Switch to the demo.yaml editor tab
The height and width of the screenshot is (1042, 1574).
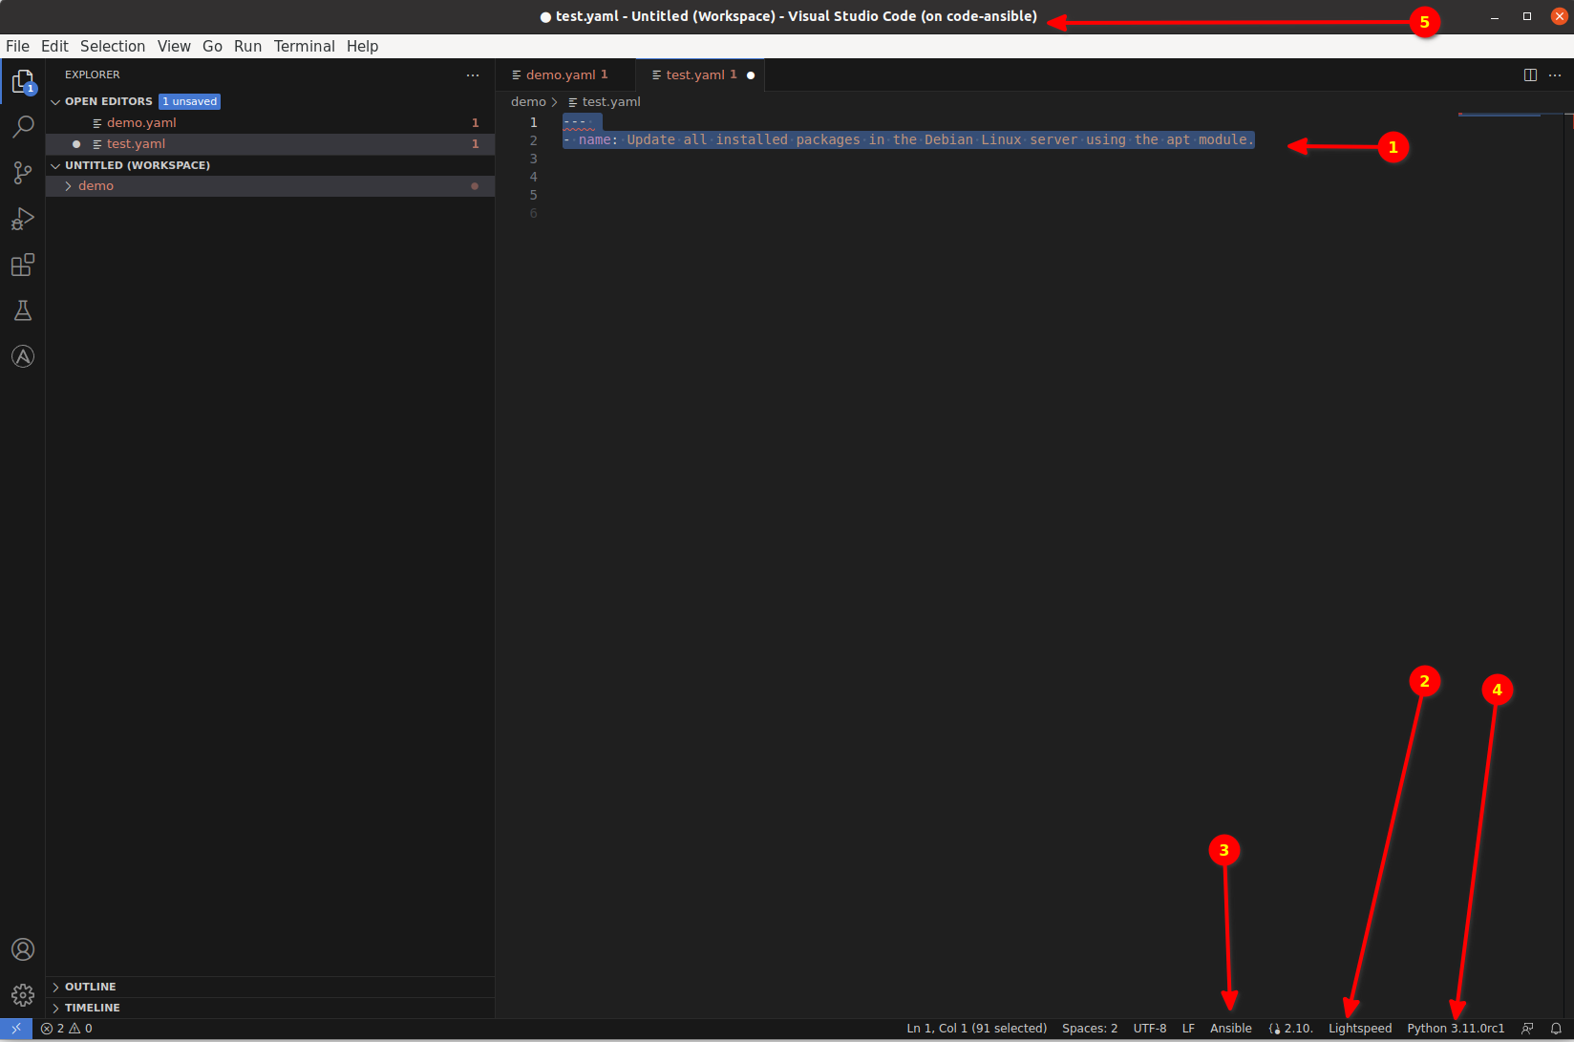[x=561, y=74]
